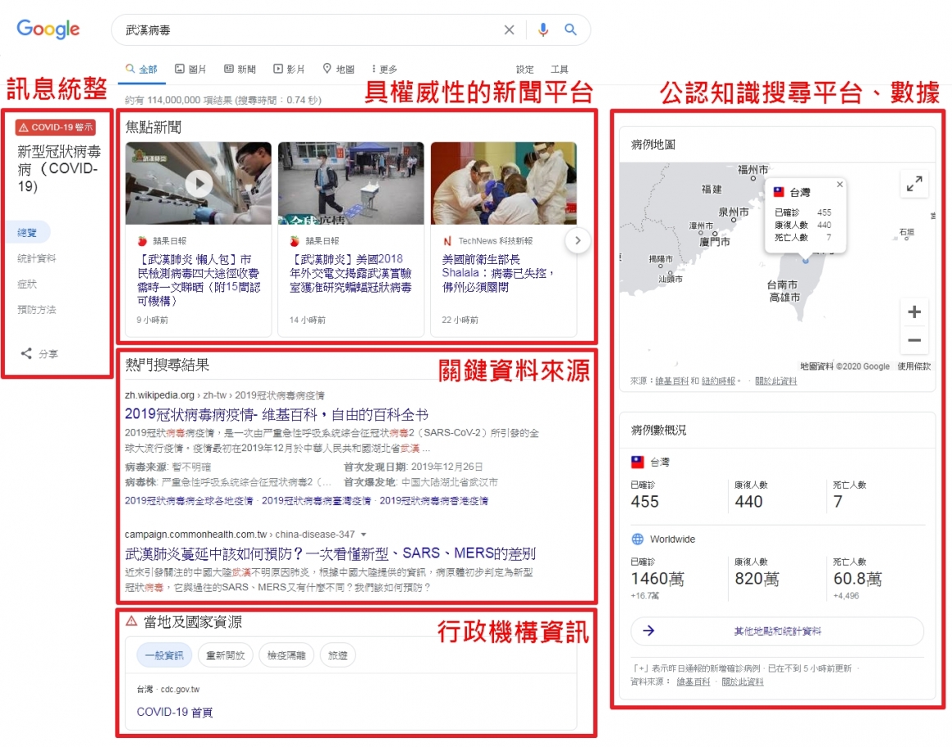
Task: Select the 一般資訊 chip
Action: click(x=164, y=655)
